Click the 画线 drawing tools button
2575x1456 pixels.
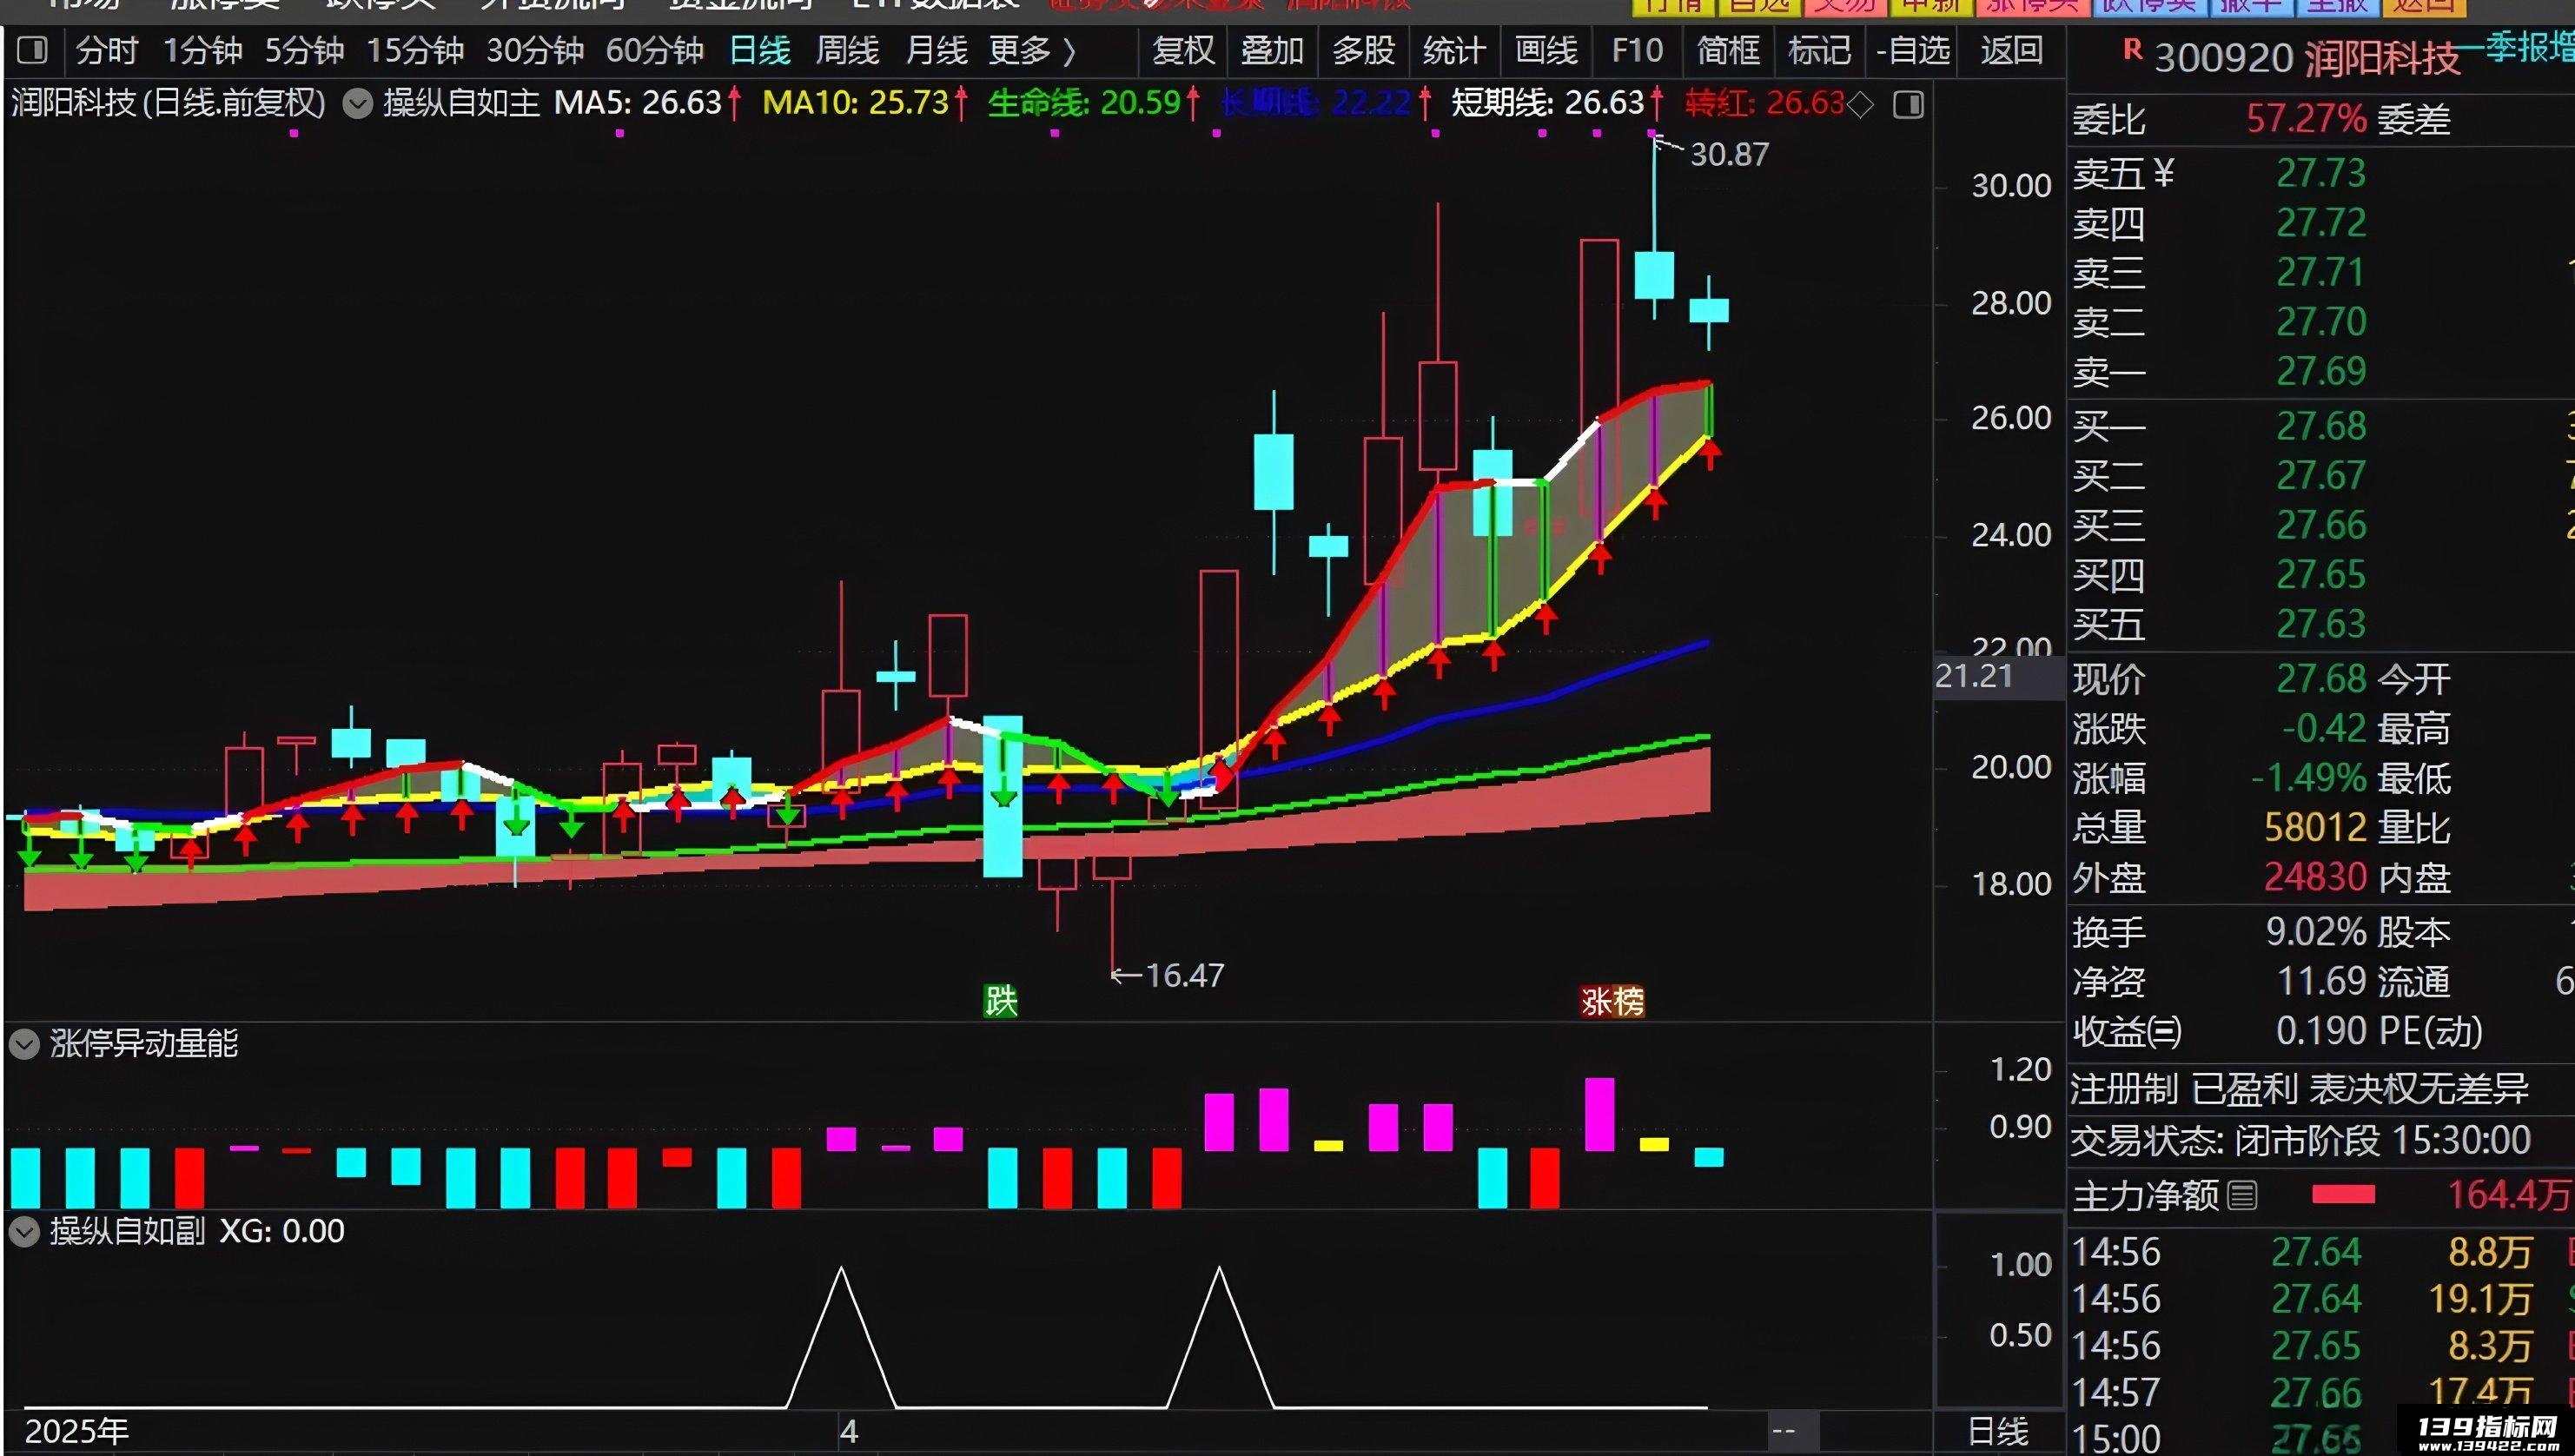coord(1546,50)
